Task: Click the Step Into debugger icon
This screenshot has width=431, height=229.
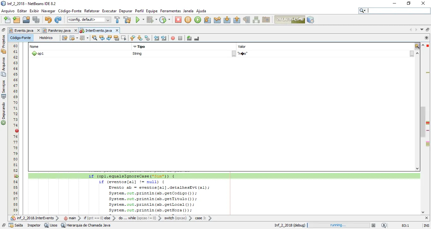Action: 227,20
